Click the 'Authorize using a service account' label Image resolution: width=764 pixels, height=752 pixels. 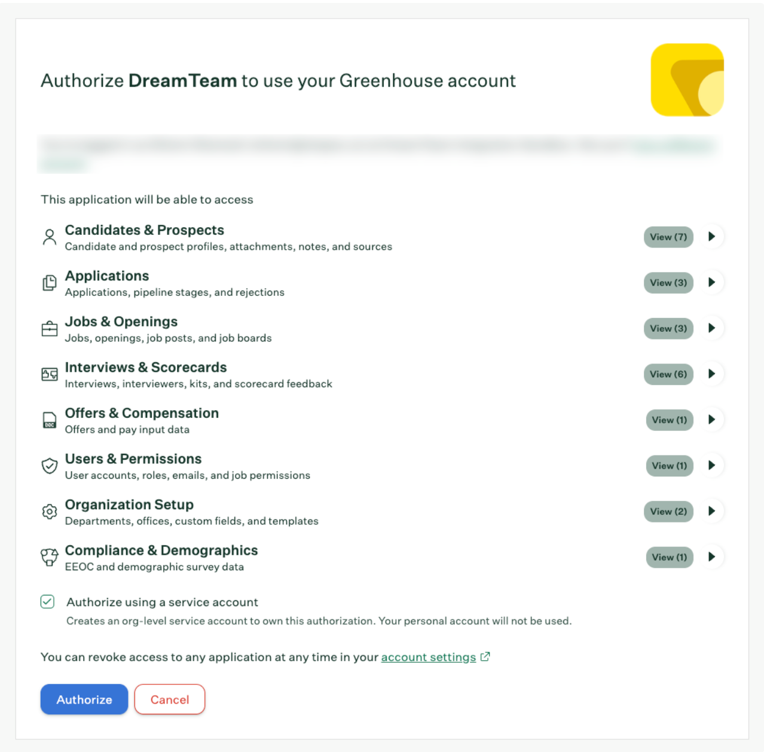point(163,602)
